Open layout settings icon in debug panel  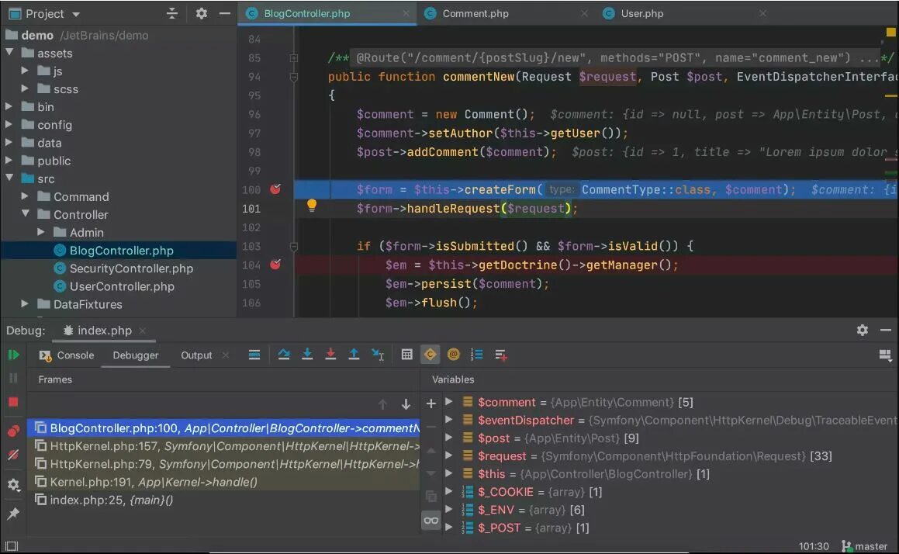(885, 355)
